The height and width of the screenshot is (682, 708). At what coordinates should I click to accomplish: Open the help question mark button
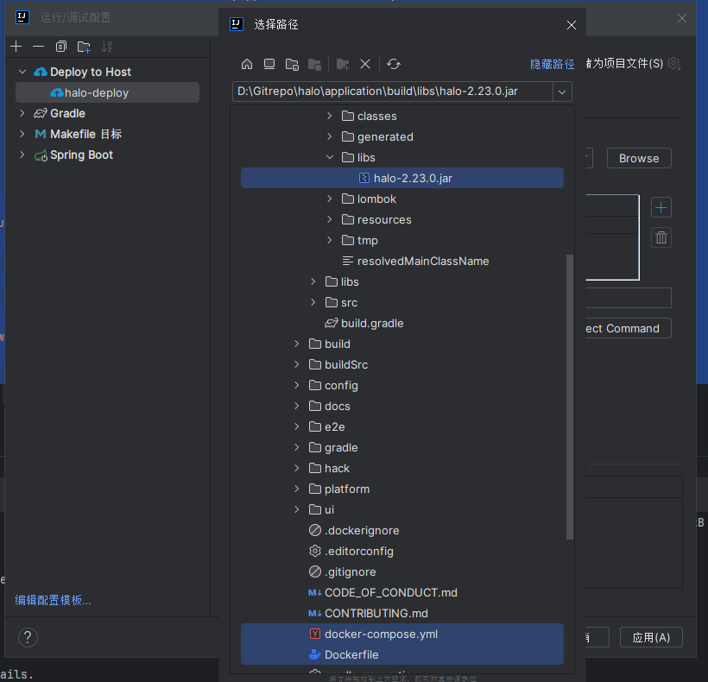28,637
